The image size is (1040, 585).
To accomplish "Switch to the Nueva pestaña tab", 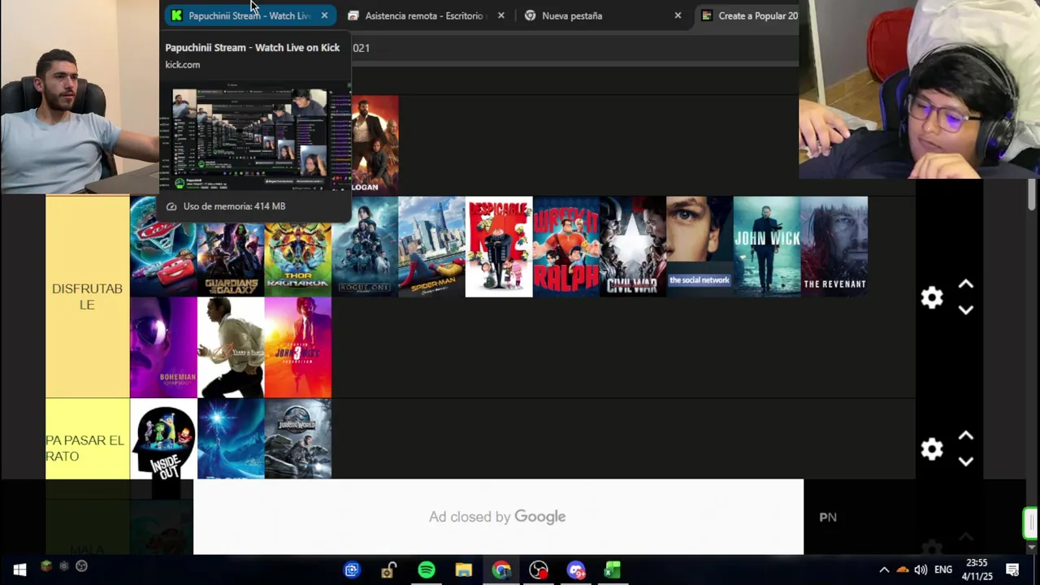I will tap(602, 15).
